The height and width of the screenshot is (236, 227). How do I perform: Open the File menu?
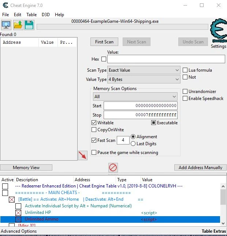point(5,15)
